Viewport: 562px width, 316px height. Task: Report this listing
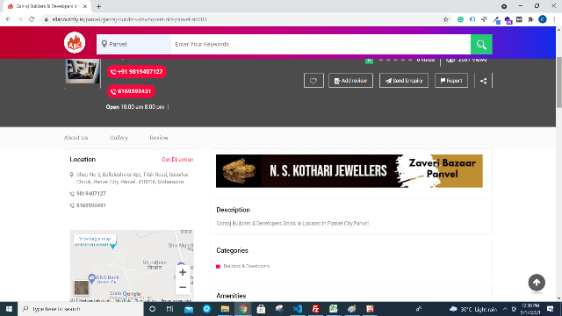pos(450,81)
